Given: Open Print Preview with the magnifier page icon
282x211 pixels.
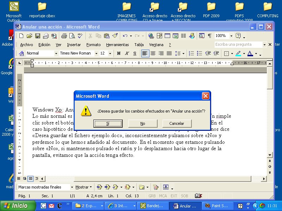Looking at the screenshot, I should pyautogui.click(x=72, y=36).
